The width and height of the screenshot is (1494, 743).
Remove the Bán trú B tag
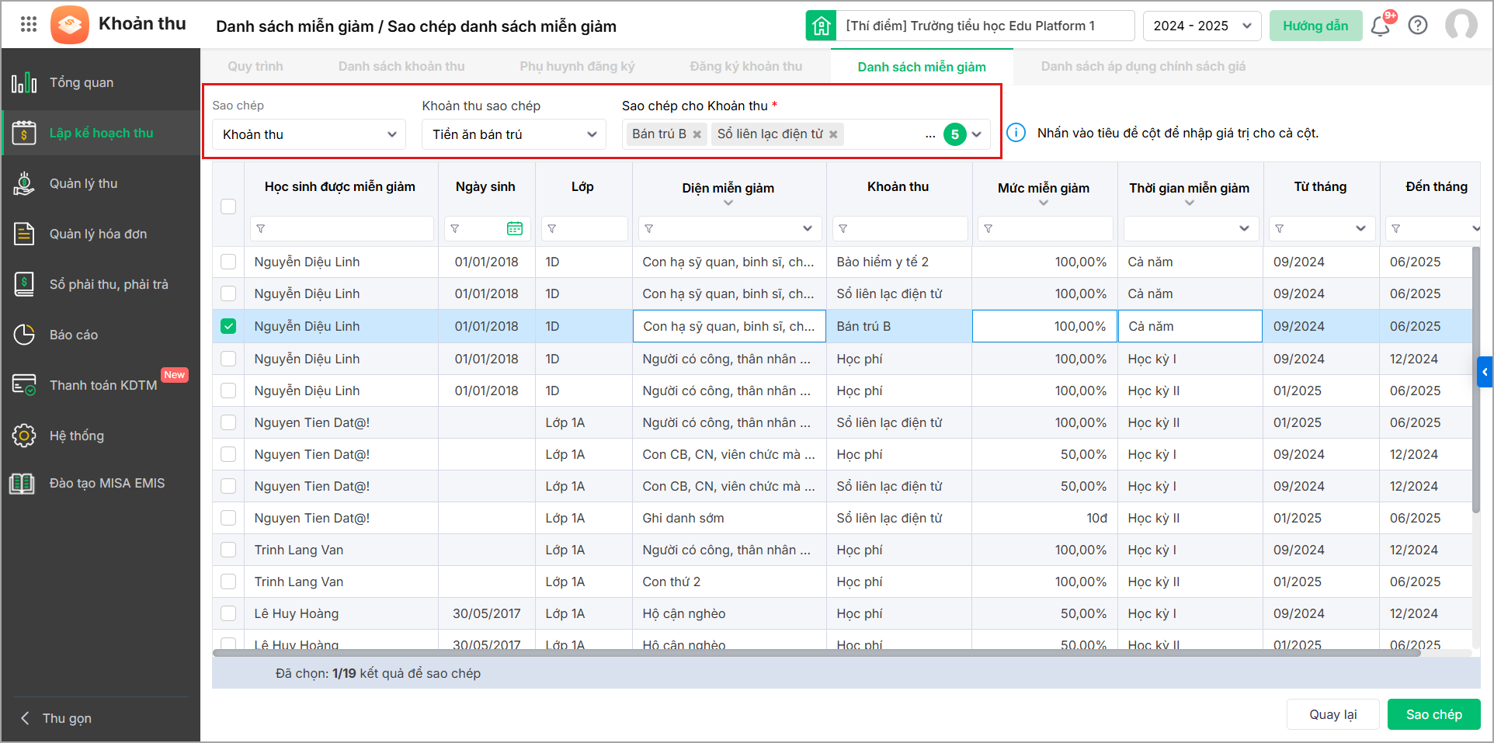[697, 134]
